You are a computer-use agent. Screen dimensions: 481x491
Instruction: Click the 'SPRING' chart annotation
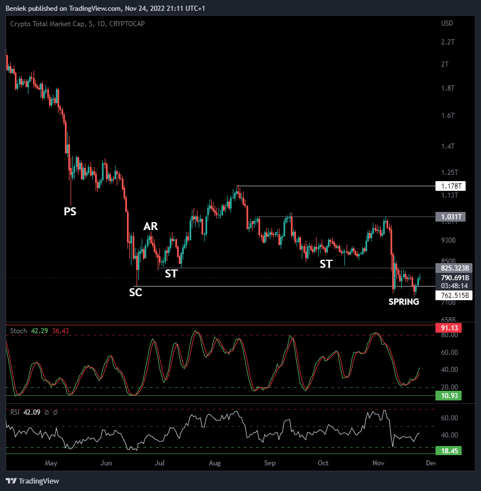pyautogui.click(x=404, y=301)
